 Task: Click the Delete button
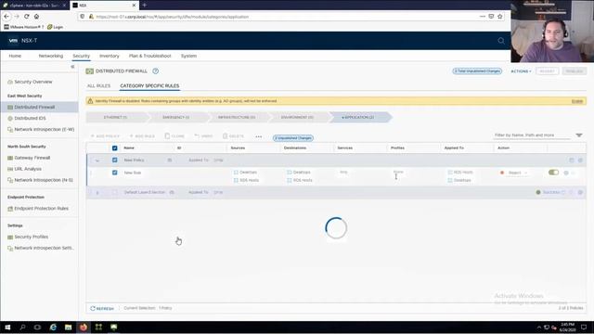tap(233, 136)
